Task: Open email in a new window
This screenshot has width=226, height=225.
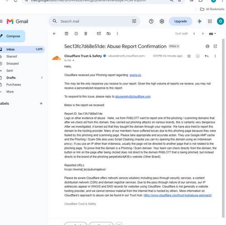Action: click(215, 46)
